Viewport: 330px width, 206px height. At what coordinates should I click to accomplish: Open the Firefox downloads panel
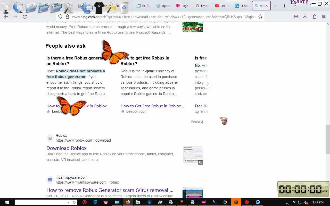(x=305, y=16)
